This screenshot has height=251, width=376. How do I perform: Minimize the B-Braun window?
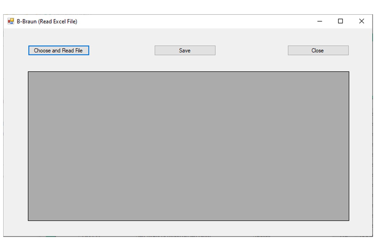click(320, 21)
